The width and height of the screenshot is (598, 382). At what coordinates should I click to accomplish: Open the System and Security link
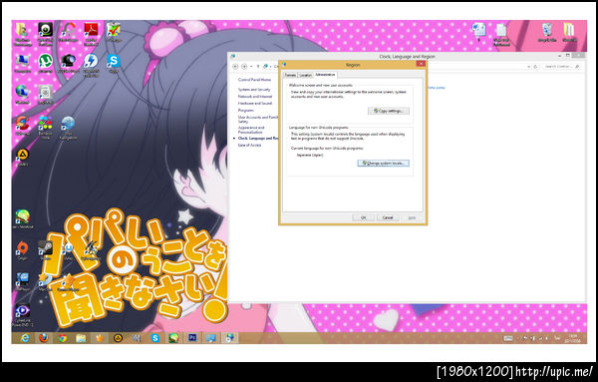point(254,90)
